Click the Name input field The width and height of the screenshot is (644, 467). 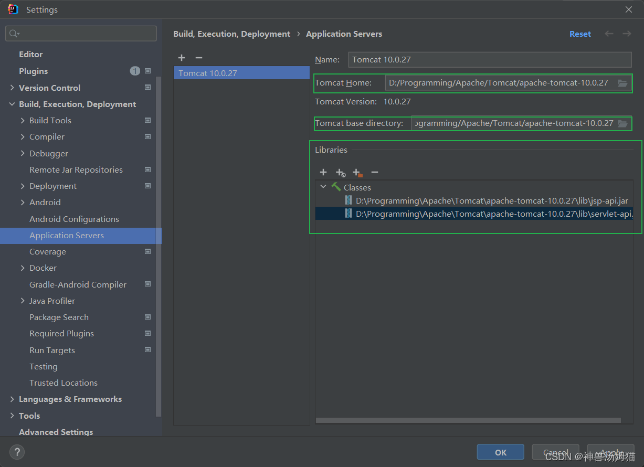490,59
